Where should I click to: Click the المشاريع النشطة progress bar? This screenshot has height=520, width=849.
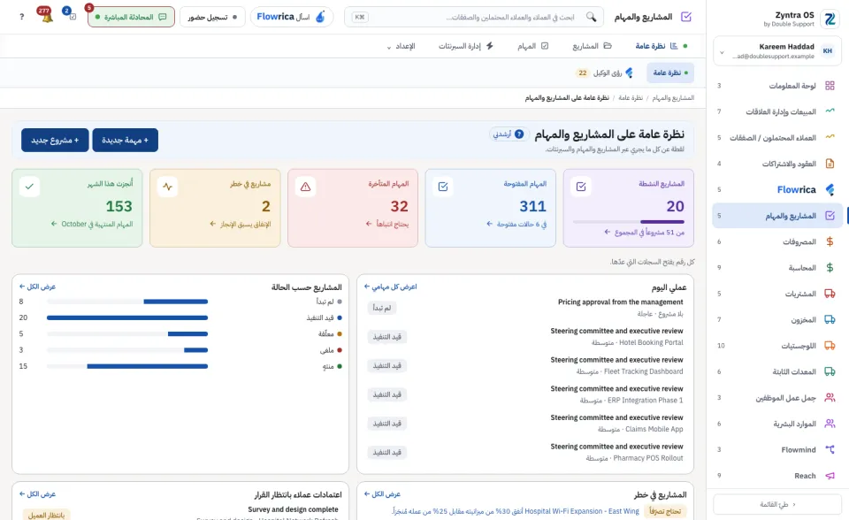click(629, 222)
